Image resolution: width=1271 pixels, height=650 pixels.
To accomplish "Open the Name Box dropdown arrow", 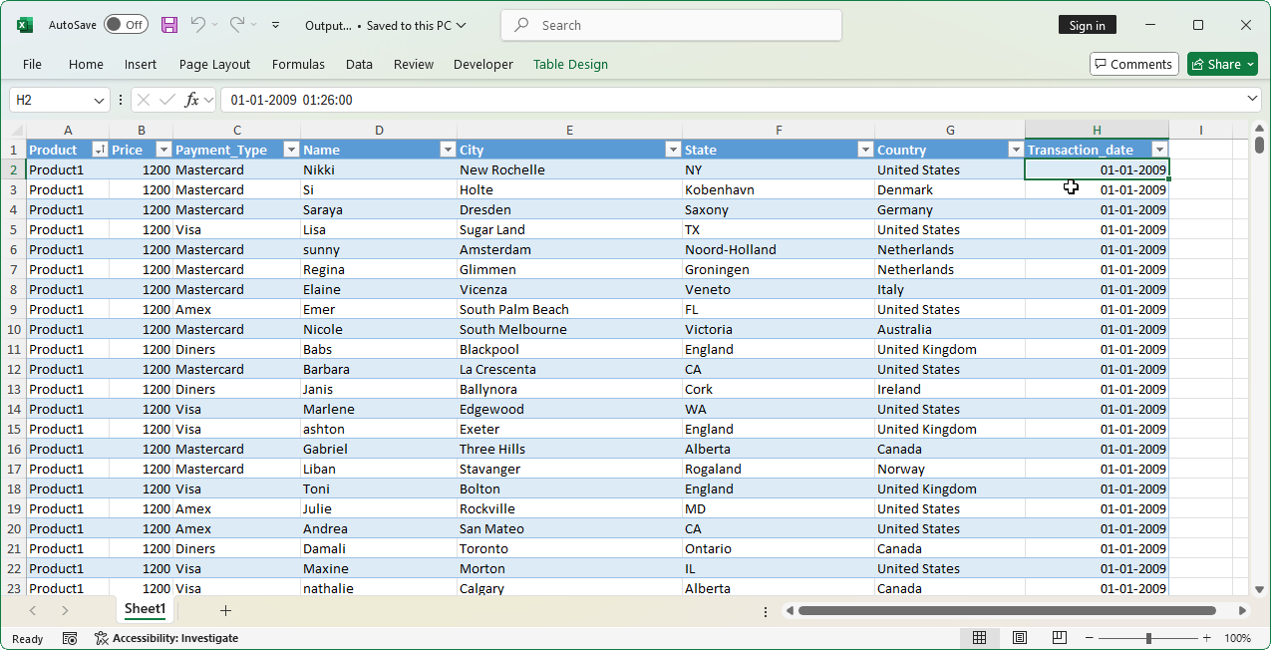I will point(99,100).
